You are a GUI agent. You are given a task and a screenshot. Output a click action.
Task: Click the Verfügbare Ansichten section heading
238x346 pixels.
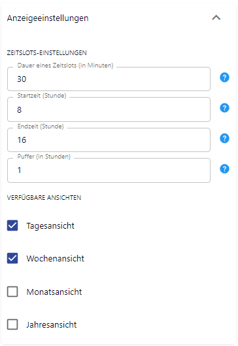coord(44,197)
